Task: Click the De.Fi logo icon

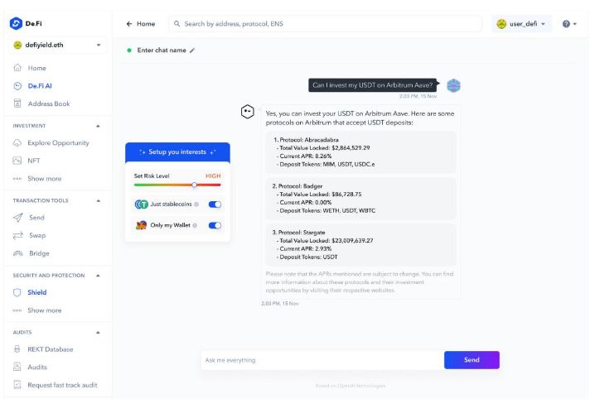Action: (x=17, y=23)
